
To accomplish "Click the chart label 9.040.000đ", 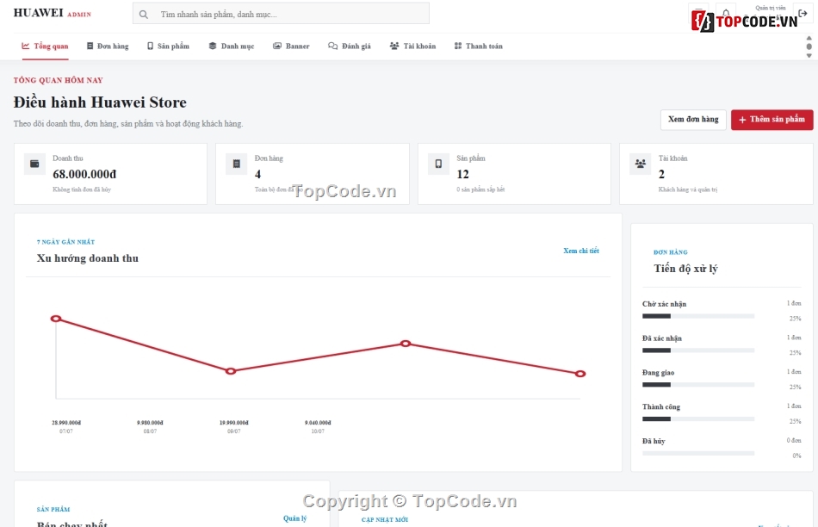I will click(318, 423).
